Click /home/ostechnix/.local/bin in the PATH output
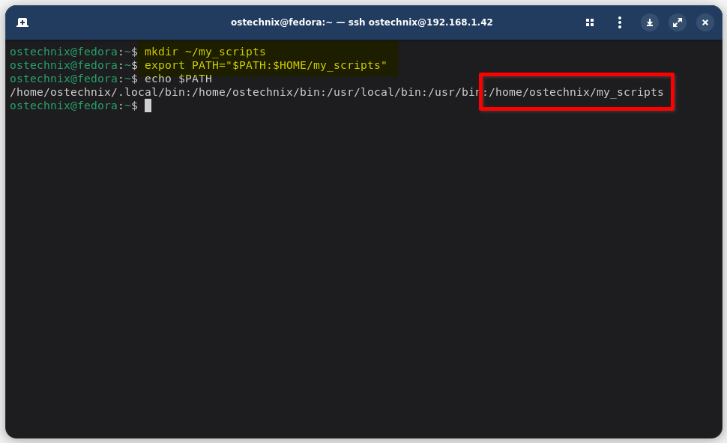Viewport: 727px width, 443px height. tap(97, 93)
